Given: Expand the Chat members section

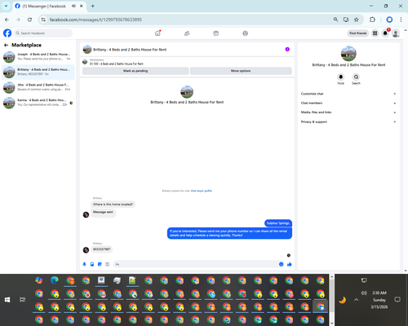Looking at the screenshot, I should [348, 103].
